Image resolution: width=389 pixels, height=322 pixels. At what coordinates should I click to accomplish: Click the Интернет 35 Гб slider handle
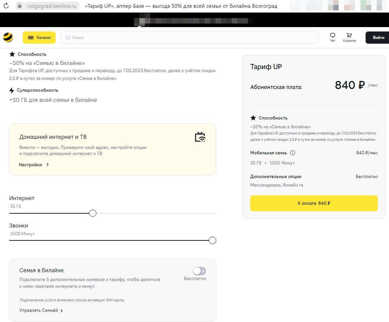coord(93,213)
